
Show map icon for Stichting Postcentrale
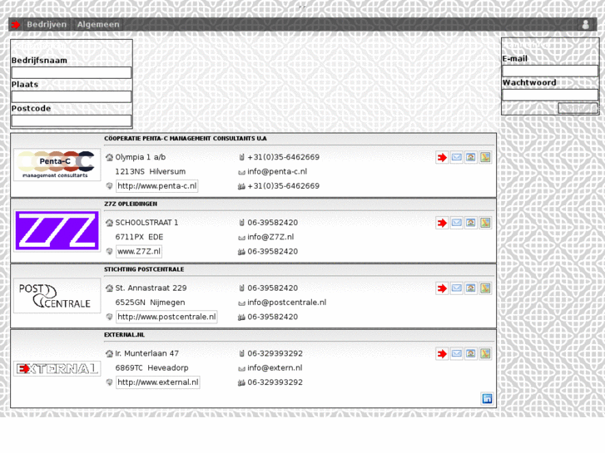tap(485, 288)
